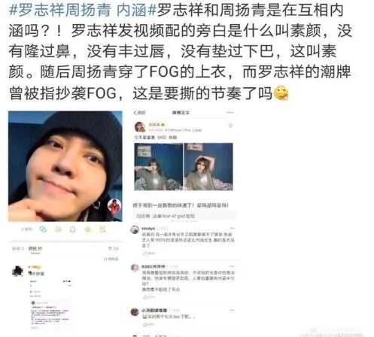The height and width of the screenshot is (337, 374).
Task: Click the bell icon below the selfie
Action: [73, 229]
